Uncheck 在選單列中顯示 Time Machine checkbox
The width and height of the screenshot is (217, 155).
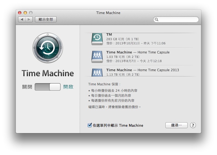[x=90, y=125]
